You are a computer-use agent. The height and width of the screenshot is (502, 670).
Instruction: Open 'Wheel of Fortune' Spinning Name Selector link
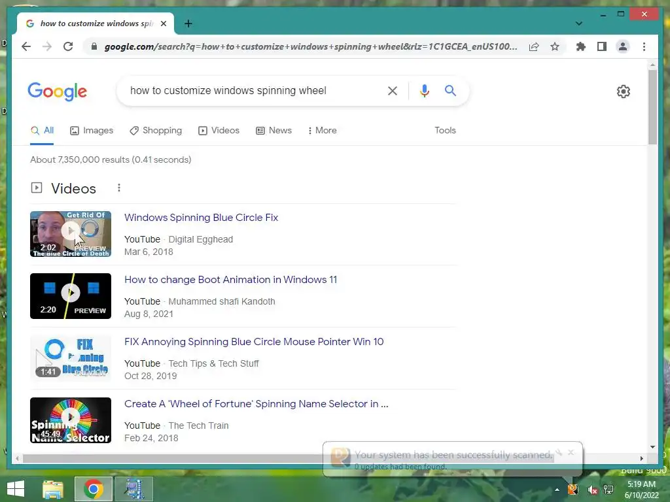pyautogui.click(x=256, y=404)
